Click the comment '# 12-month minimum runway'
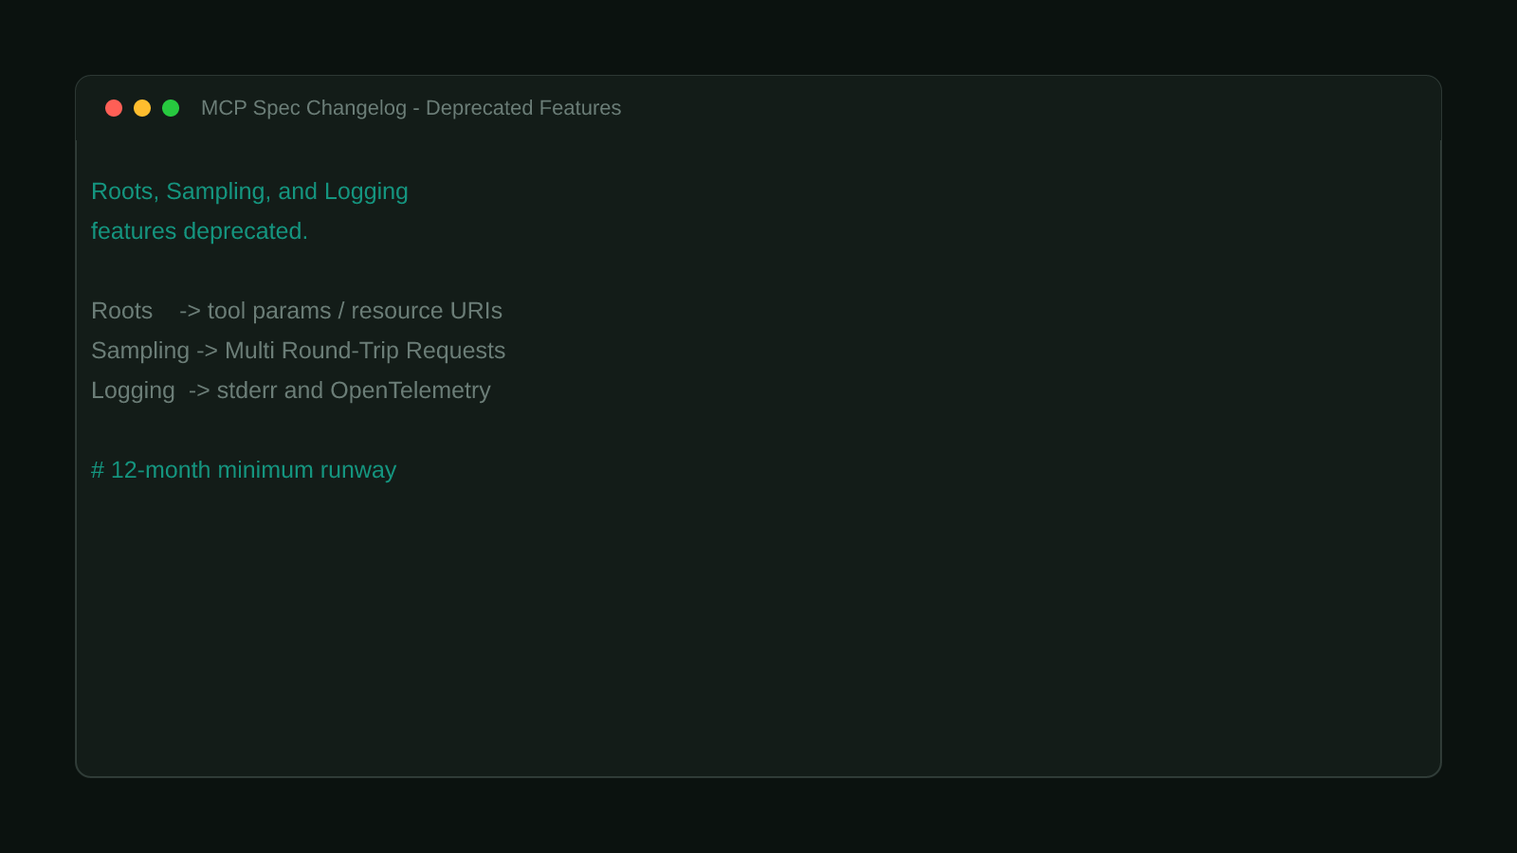The image size is (1517, 853). point(244,470)
